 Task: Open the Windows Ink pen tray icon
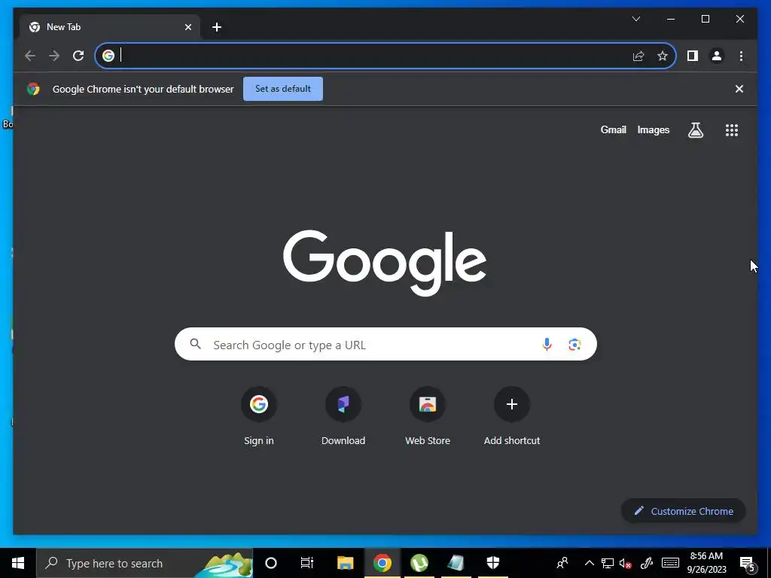click(x=646, y=563)
